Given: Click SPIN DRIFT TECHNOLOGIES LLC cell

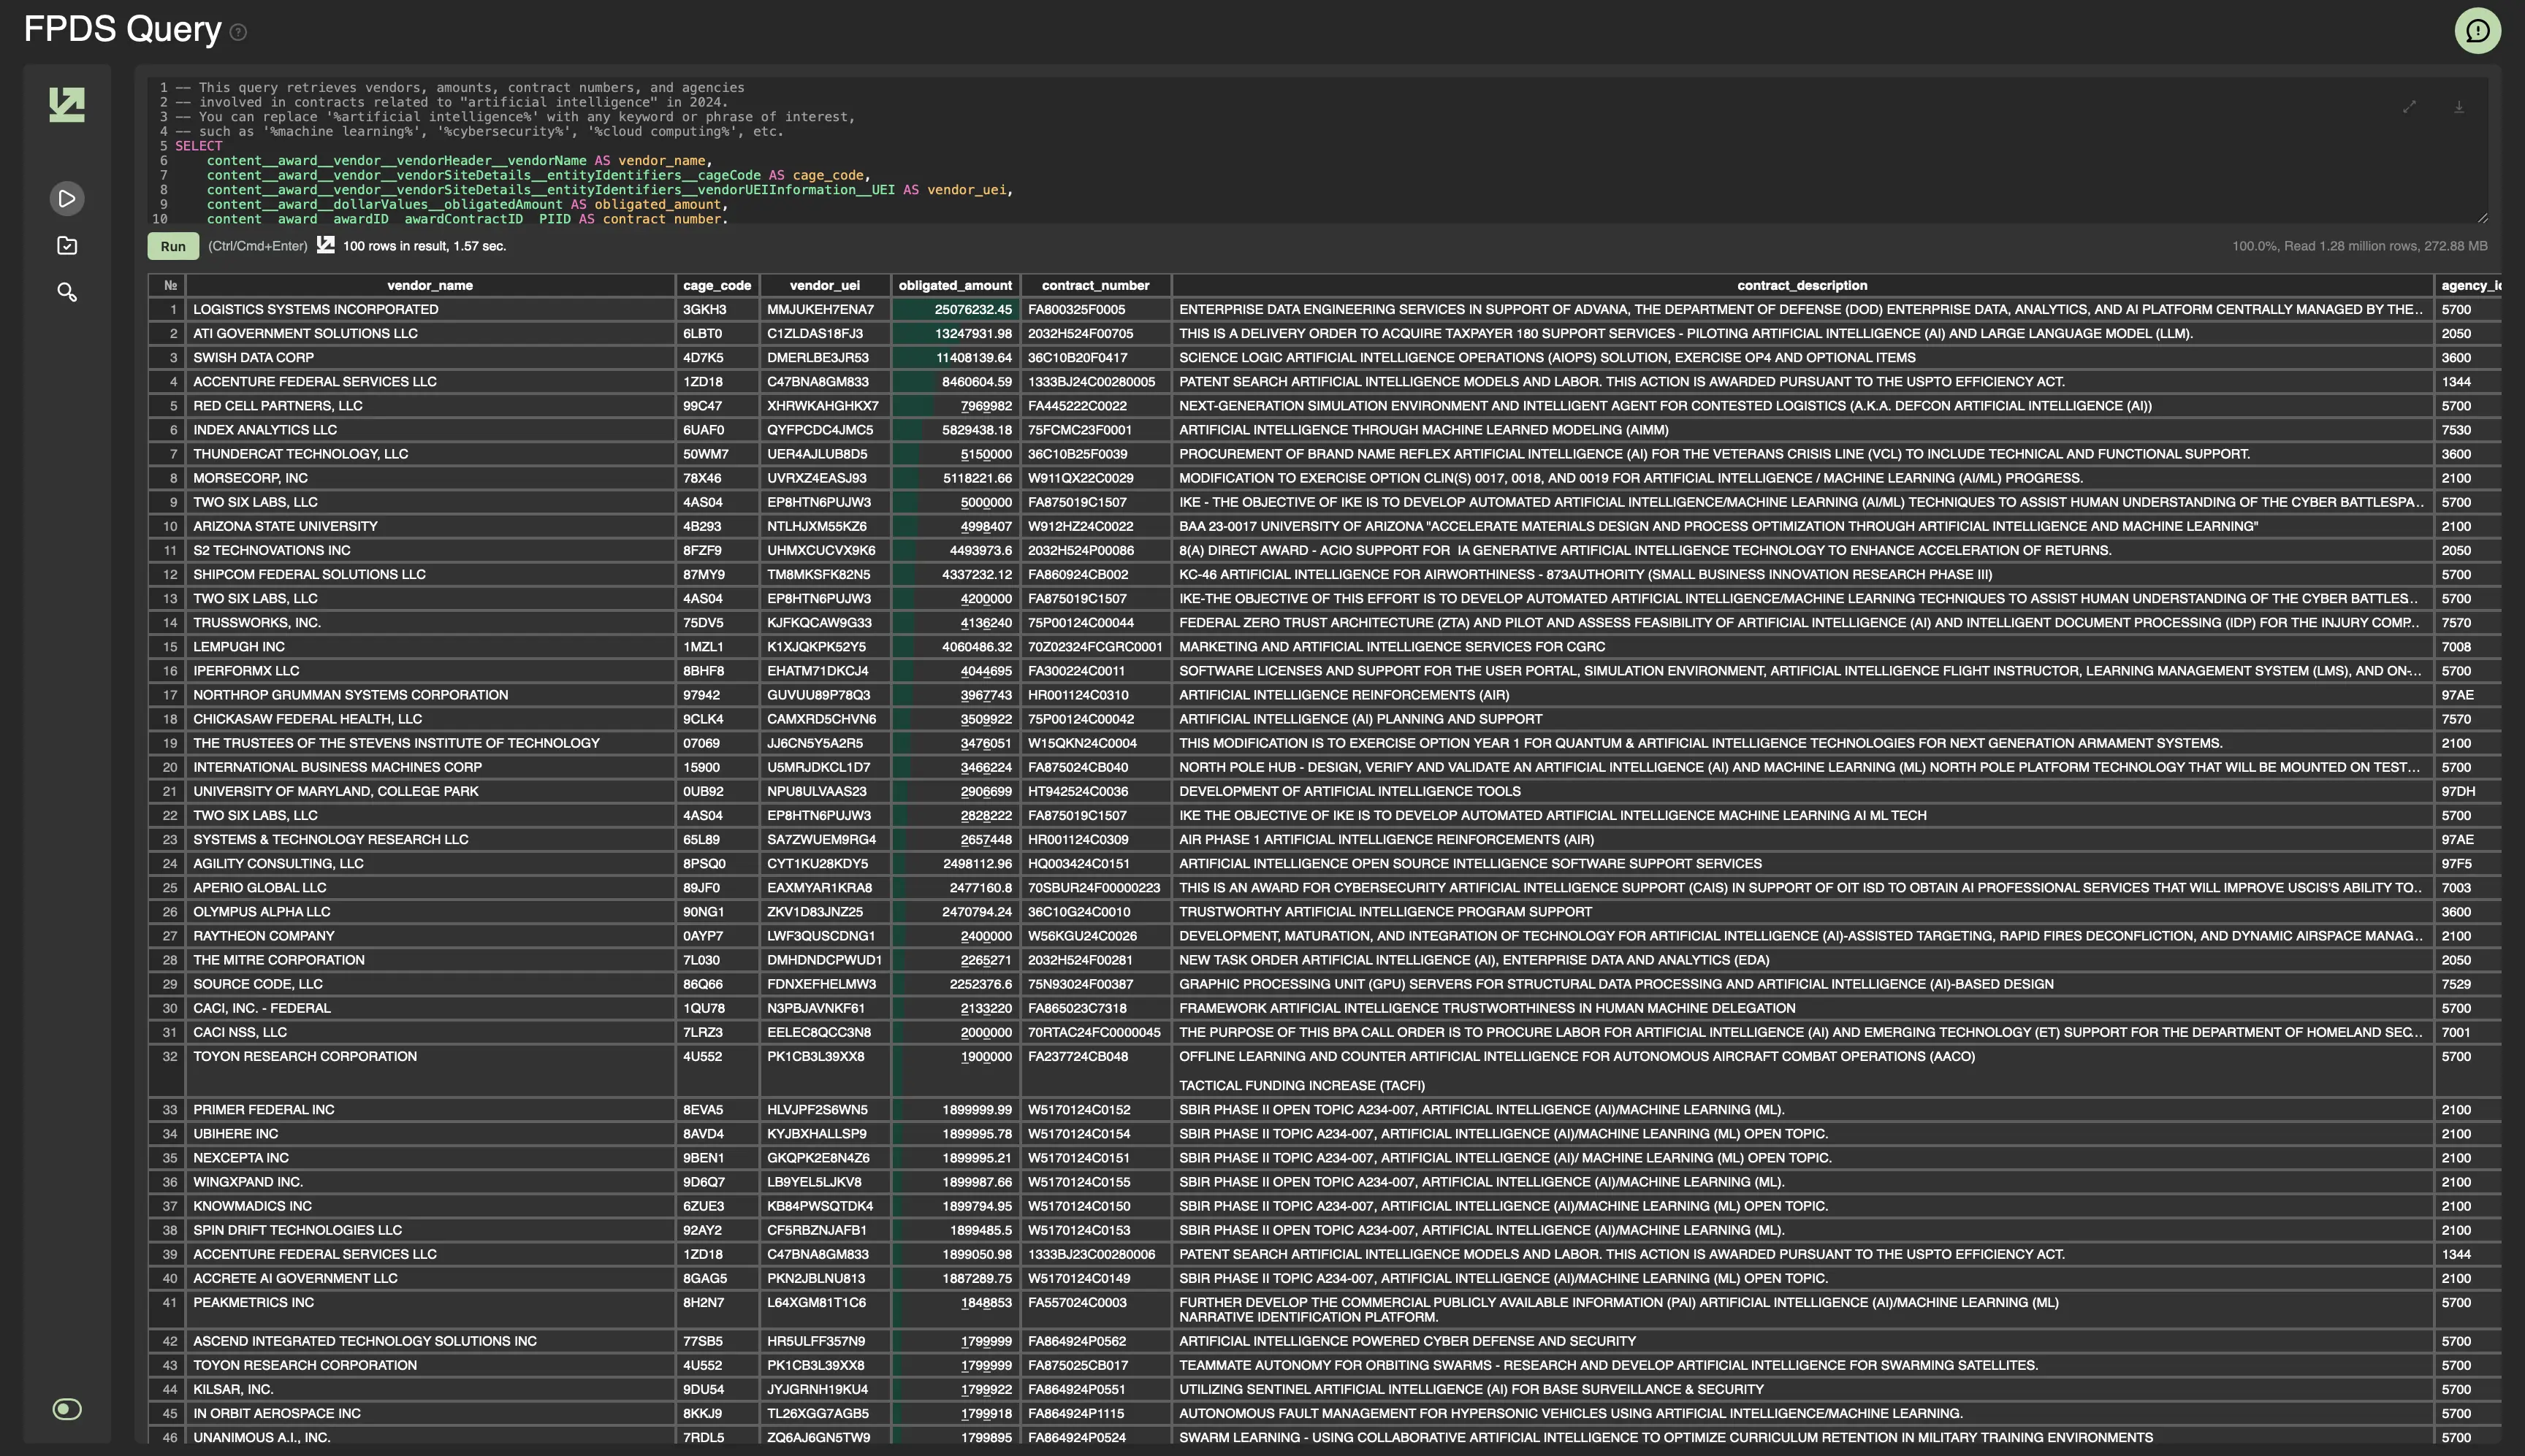Looking at the screenshot, I should point(430,1230).
